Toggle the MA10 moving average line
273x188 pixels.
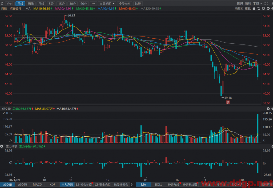pyautogui.click(x=43, y=9)
